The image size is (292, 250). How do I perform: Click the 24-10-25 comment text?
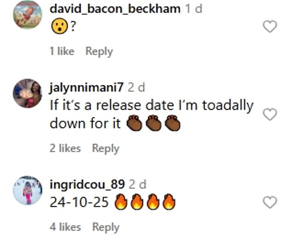79,203
